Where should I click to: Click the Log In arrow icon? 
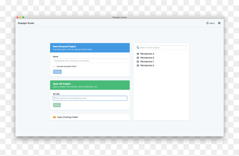point(207,23)
